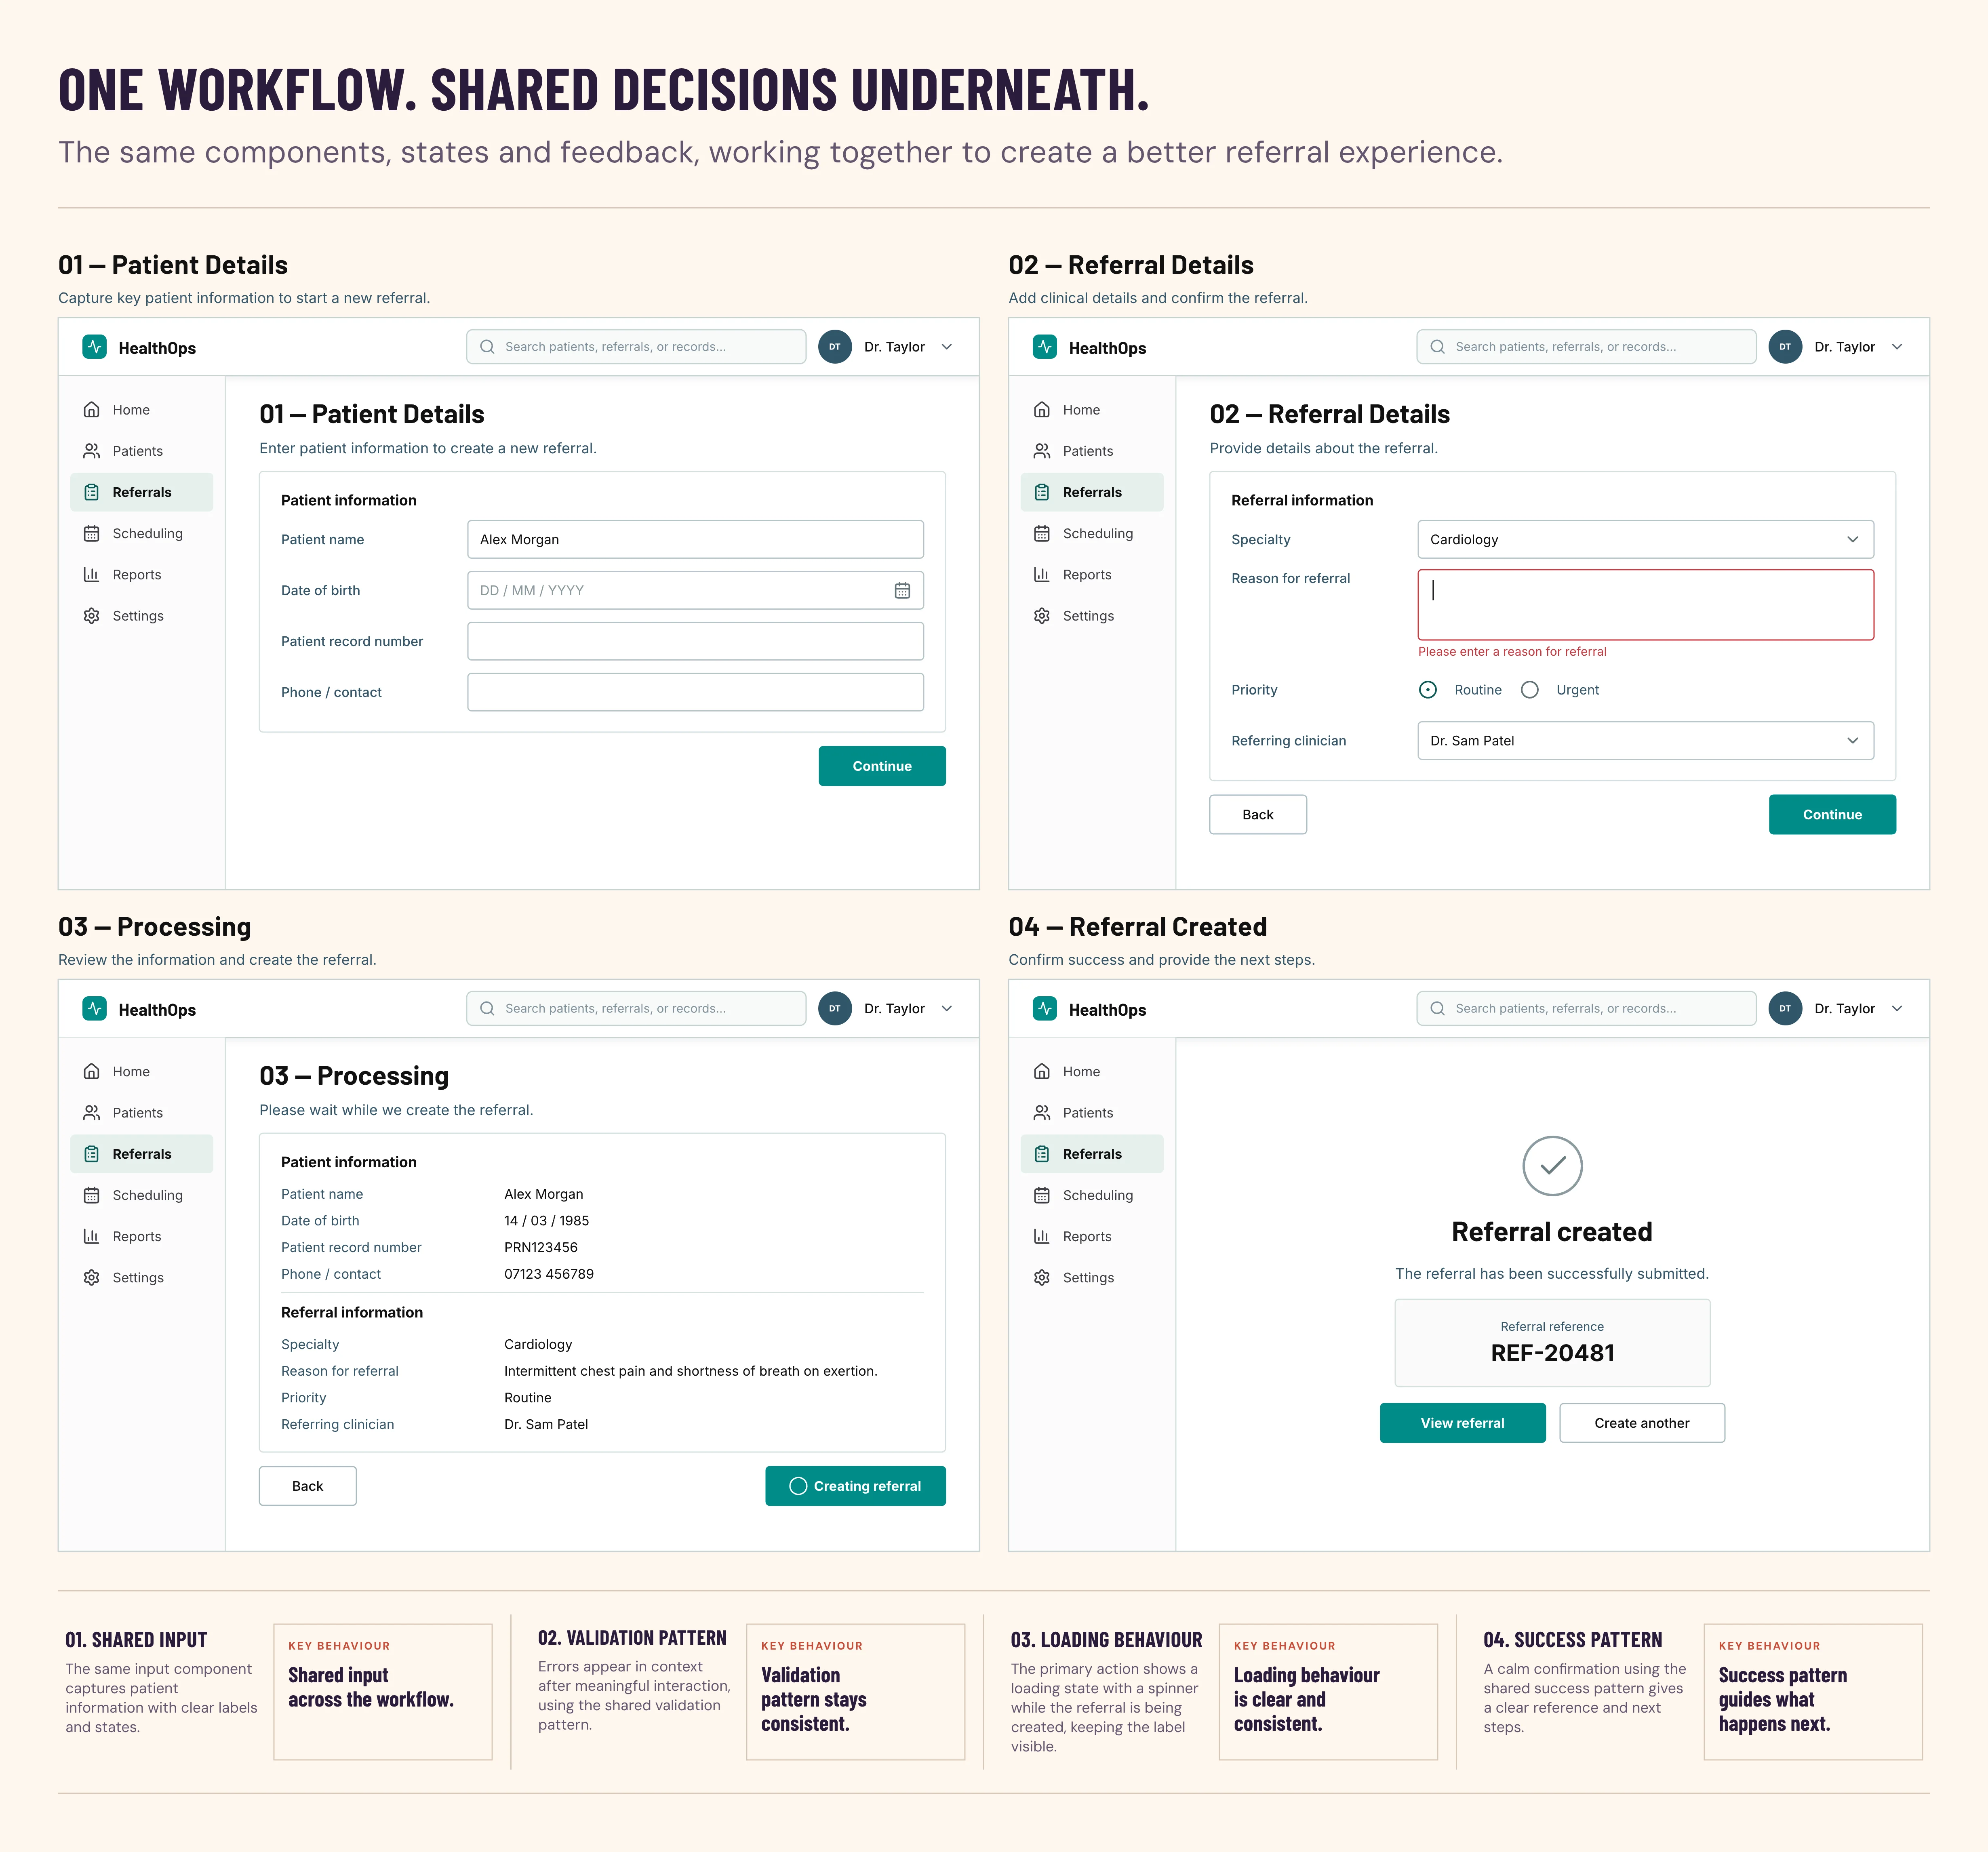The height and width of the screenshot is (1852, 1988).
Task: Click the DT avatar in Patient Details panel
Action: (x=835, y=347)
